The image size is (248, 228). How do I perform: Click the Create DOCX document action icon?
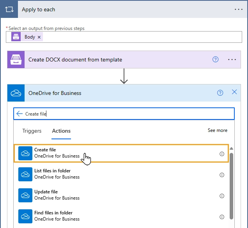coord(16,60)
